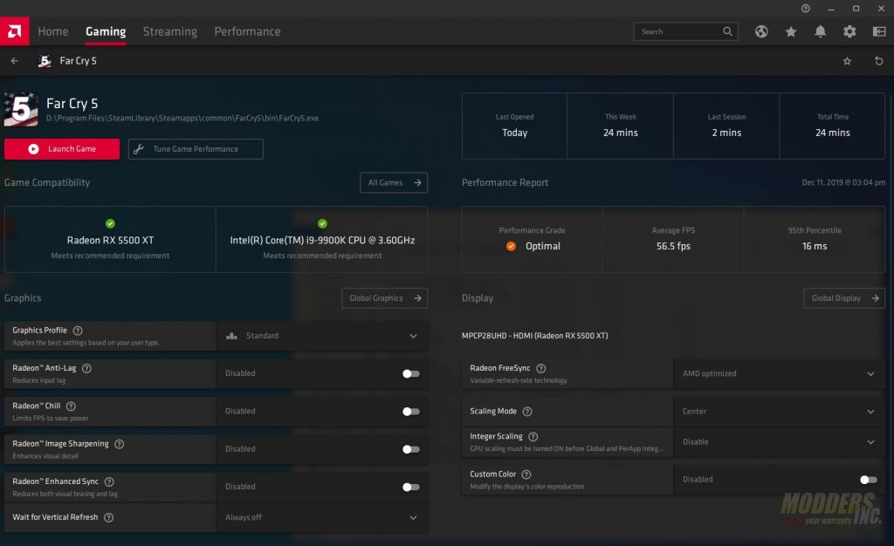894x546 pixels.
Task: Show help for Radeon Image Sharpening
Action: [119, 444]
